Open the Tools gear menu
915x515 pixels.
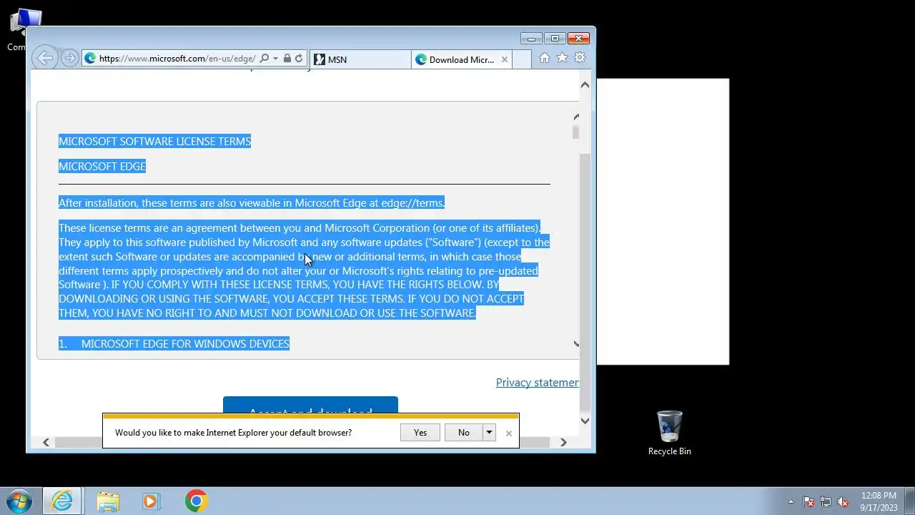(x=580, y=58)
